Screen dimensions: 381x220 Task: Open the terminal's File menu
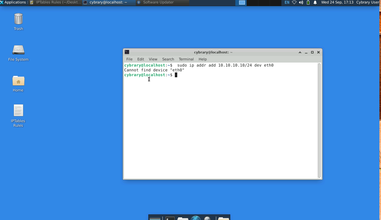pos(129,59)
